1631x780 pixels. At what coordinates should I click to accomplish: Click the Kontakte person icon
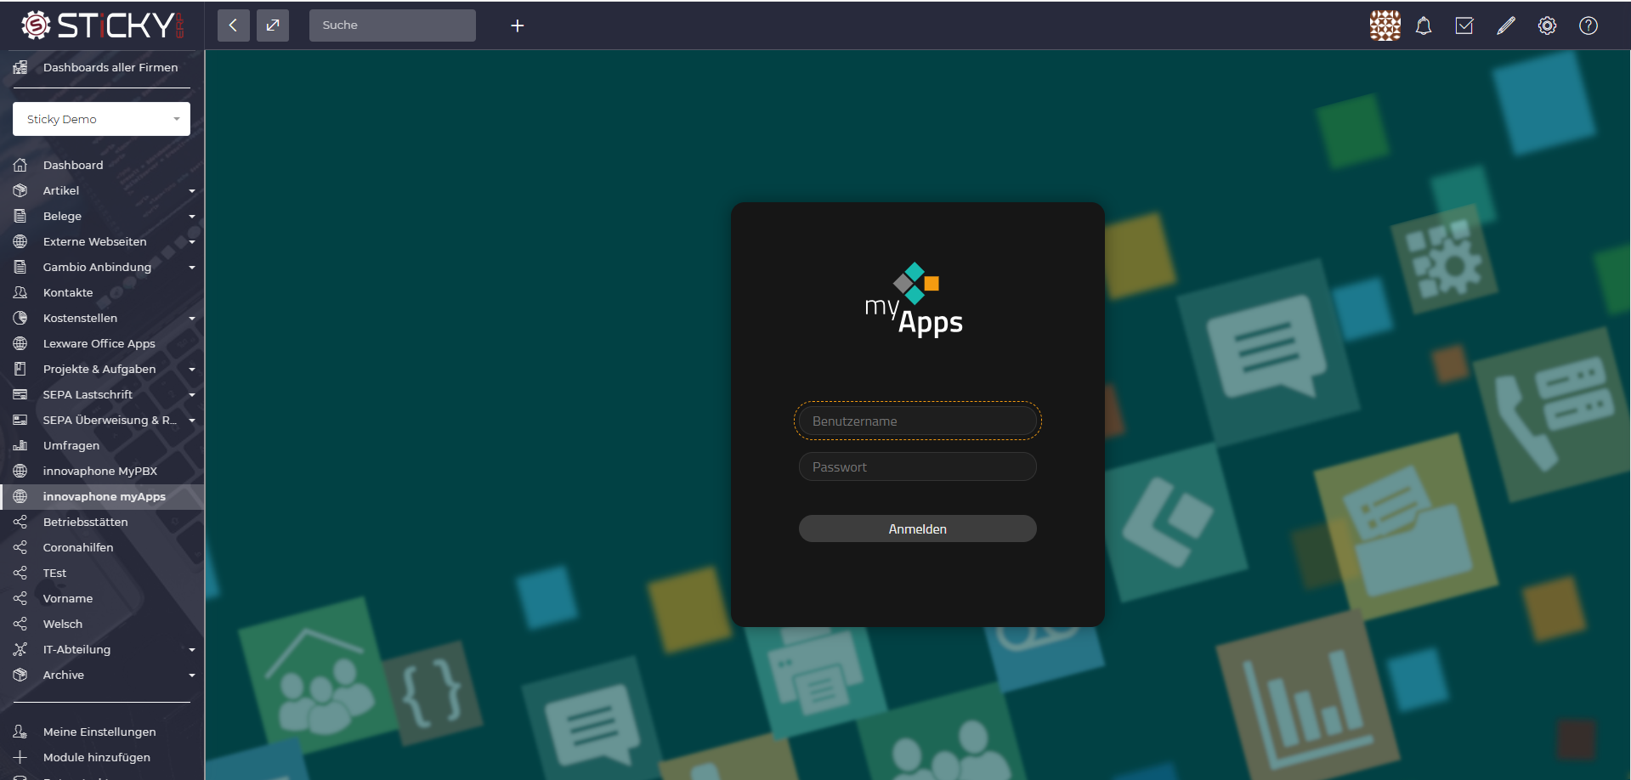[x=20, y=292]
